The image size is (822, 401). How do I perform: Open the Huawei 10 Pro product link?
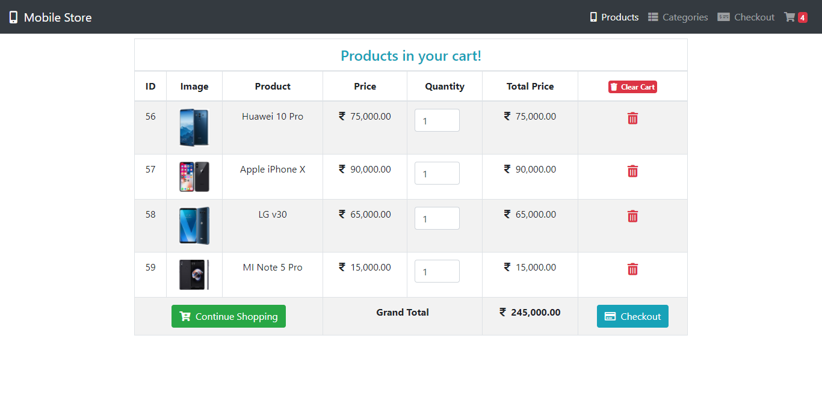(x=273, y=116)
